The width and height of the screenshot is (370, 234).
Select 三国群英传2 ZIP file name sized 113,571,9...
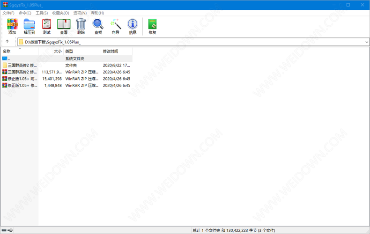pyautogui.click(x=22, y=72)
